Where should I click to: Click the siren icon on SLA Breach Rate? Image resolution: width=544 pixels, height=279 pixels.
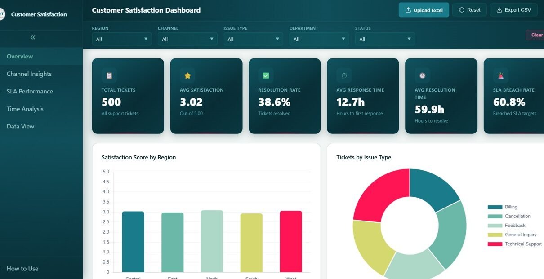coord(500,75)
